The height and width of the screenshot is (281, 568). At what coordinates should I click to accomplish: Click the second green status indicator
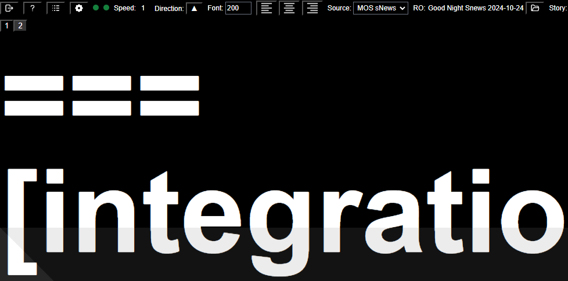click(x=106, y=8)
